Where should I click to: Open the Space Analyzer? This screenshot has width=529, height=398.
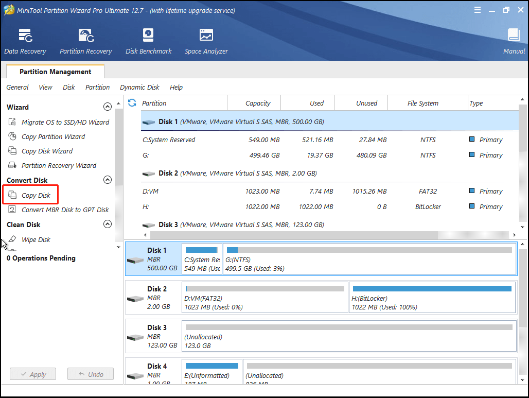click(206, 41)
